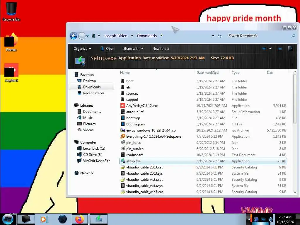The height and width of the screenshot is (225, 300).
Task: Select Network in the navigation pane
Action: (x=87, y=173)
